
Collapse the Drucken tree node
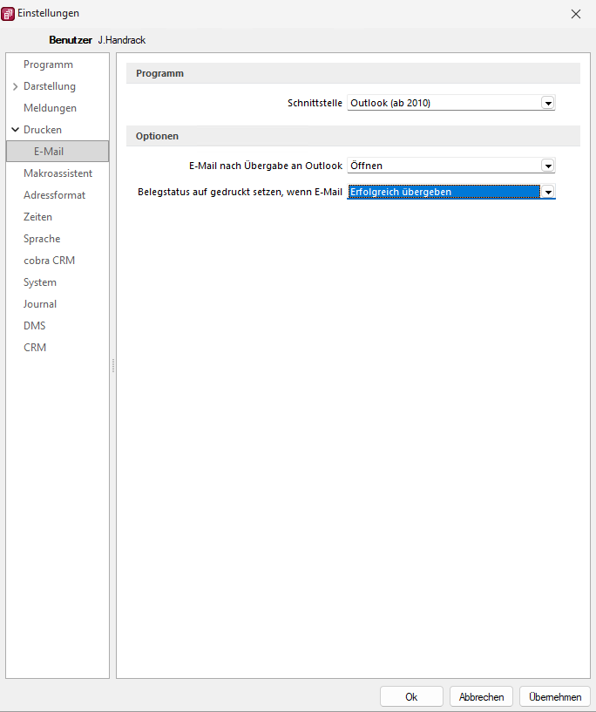tap(16, 130)
